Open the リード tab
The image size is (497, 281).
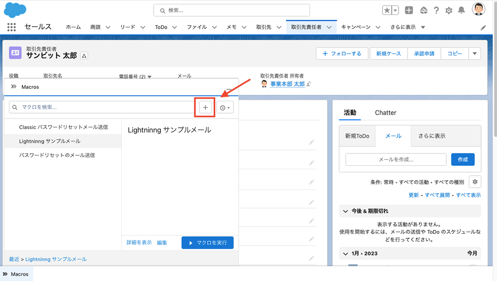pyautogui.click(x=128, y=27)
